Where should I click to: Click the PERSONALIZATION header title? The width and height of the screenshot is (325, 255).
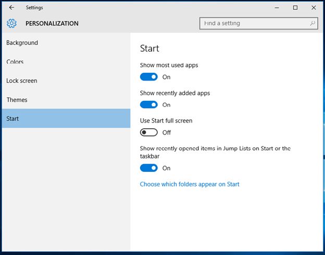[52, 23]
